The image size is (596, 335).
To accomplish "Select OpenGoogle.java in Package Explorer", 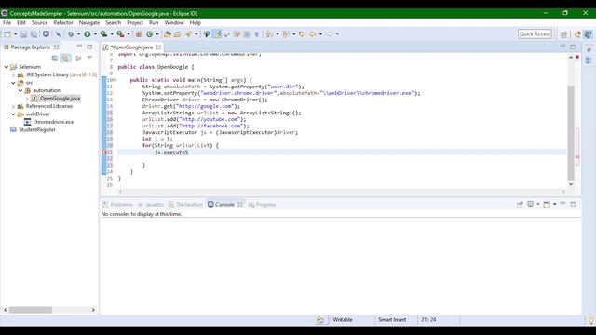I will [60, 99].
